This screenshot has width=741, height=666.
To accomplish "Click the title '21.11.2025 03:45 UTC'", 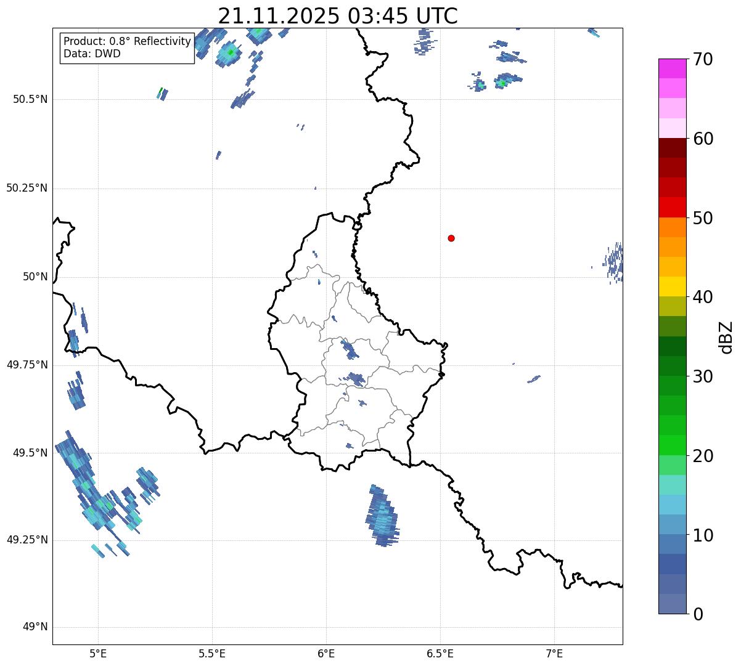I will click(x=338, y=16).
